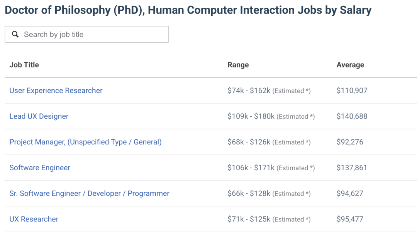
Task: Click the Range column header
Action: [x=238, y=65]
